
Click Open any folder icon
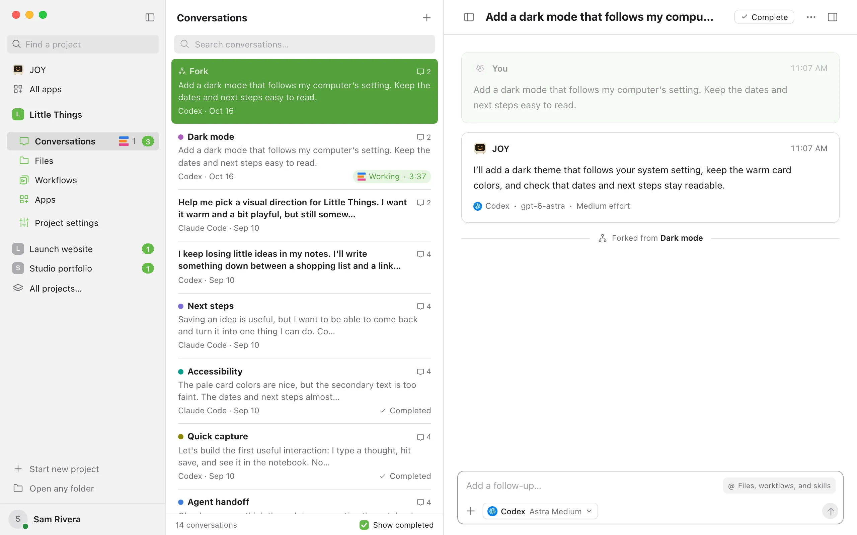click(x=18, y=488)
